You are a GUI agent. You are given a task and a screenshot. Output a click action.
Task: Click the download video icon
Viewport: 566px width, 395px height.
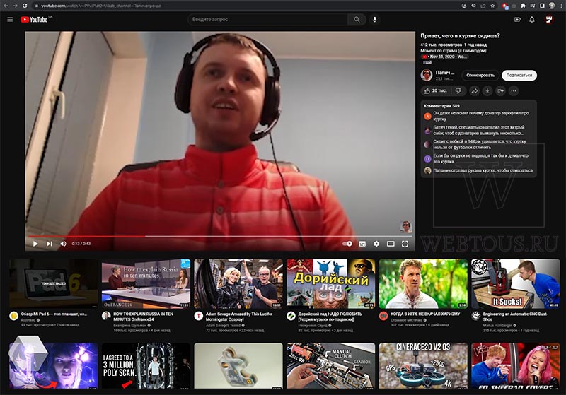tap(487, 91)
